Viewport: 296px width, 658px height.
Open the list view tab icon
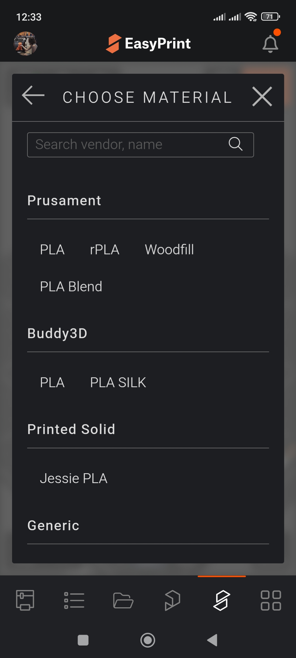74,600
